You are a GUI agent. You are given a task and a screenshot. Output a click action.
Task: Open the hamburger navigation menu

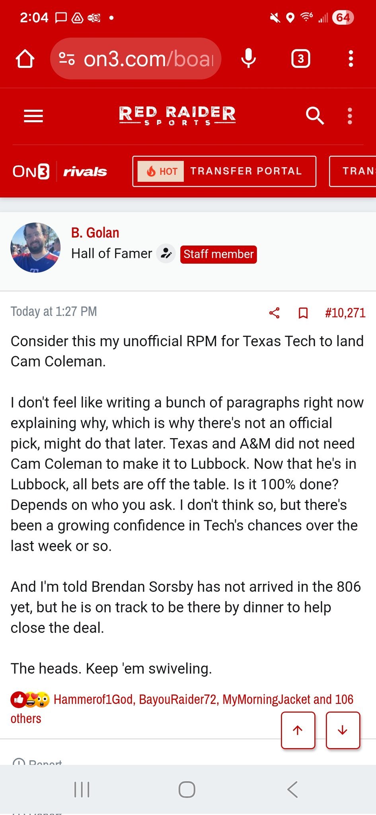tap(33, 116)
